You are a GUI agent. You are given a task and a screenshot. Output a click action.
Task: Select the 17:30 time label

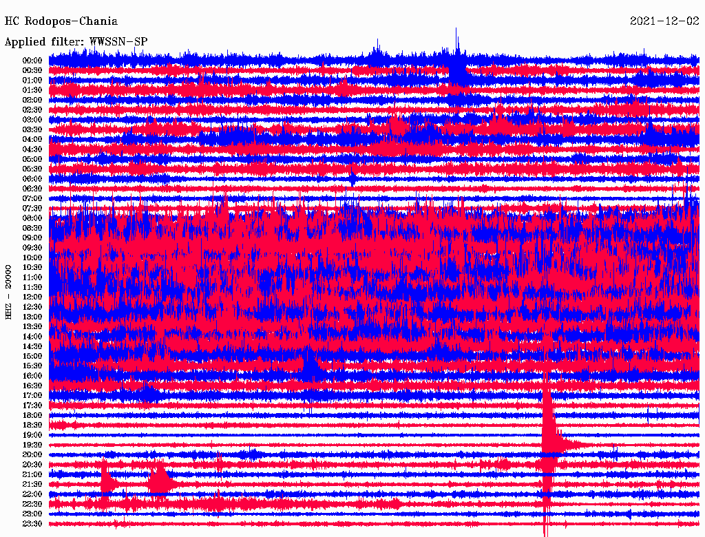(x=32, y=406)
